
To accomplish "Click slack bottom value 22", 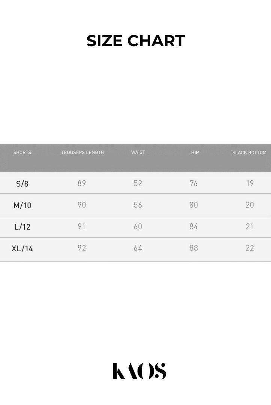I will pyautogui.click(x=250, y=248).
